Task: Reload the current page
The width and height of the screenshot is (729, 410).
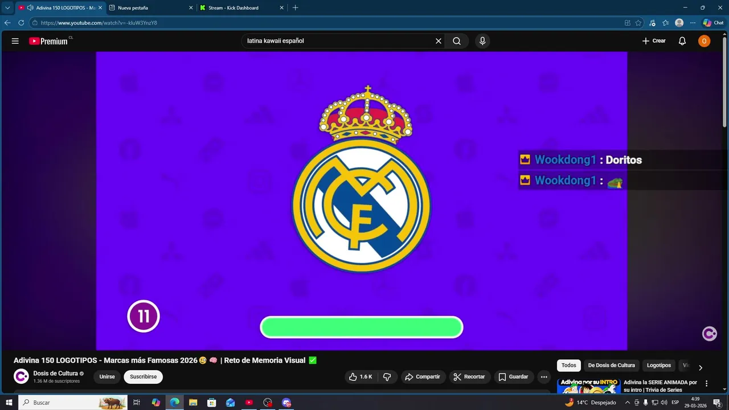Action: (21, 23)
